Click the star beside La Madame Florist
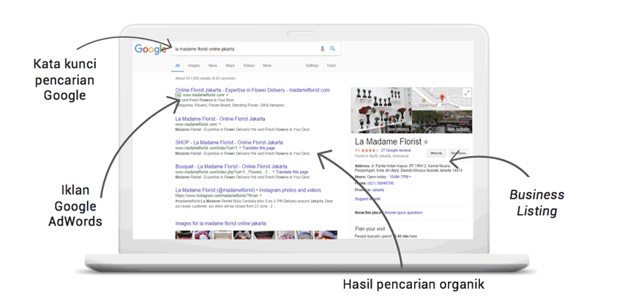Screen dimensions: 622x307 [427, 141]
